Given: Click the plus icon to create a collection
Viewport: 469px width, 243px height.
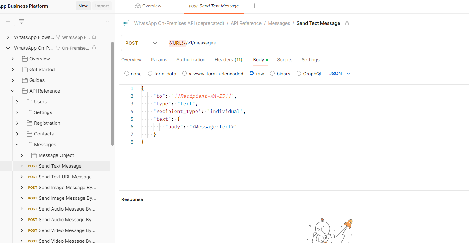Looking at the screenshot, I should tap(8, 21).
